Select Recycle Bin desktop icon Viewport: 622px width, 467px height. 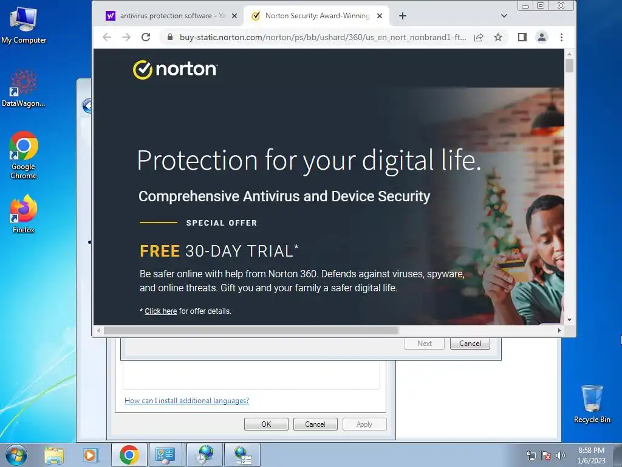tap(592, 404)
